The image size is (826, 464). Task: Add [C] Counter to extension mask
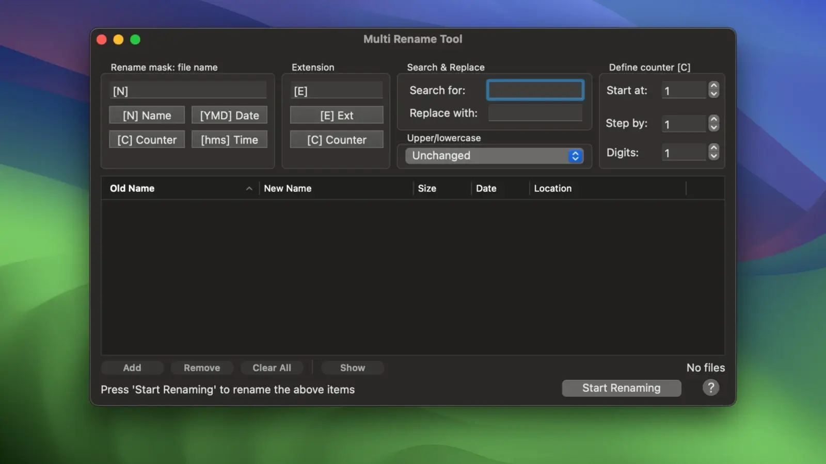(337, 140)
